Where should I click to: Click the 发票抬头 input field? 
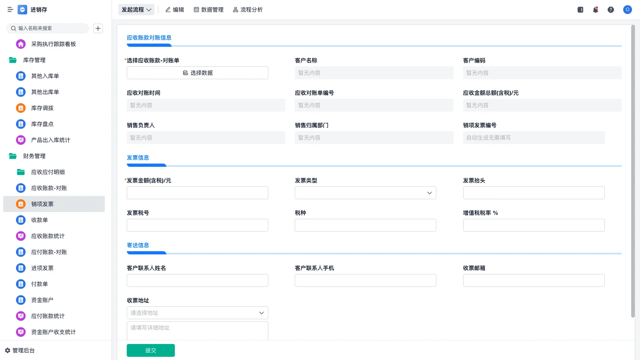pyautogui.click(x=534, y=193)
